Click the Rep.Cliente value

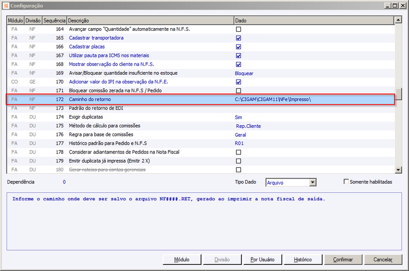(x=248, y=126)
